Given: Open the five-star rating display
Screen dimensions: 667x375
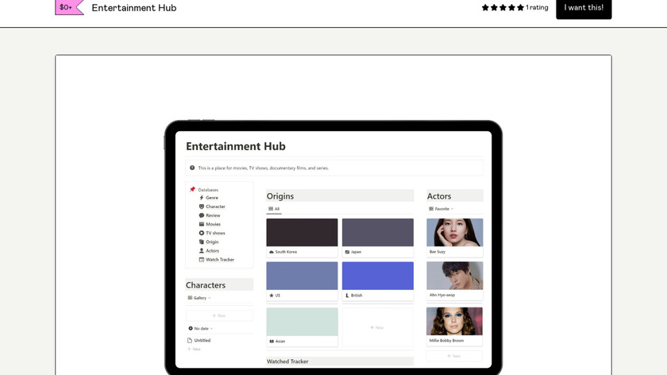Looking at the screenshot, I should tap(503, 8).
